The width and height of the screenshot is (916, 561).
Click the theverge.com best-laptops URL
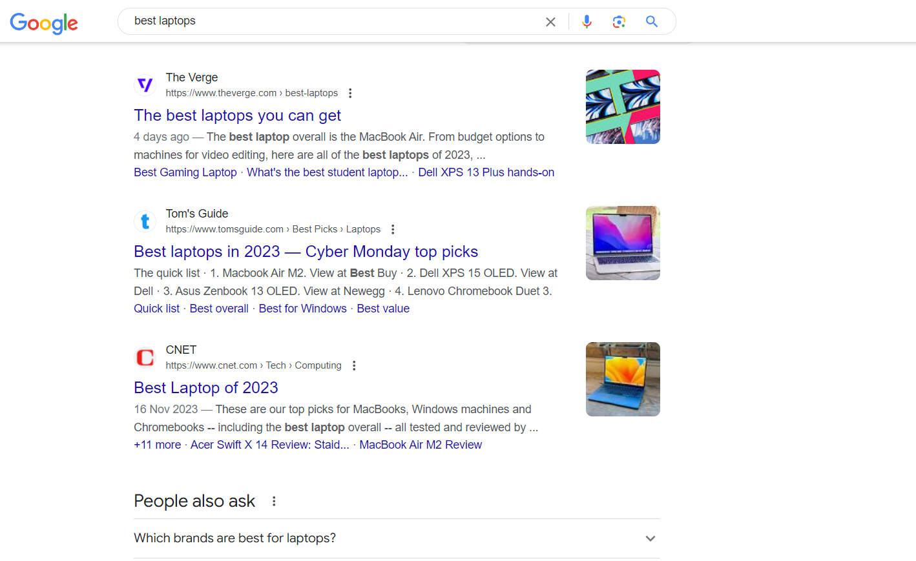coord(251,93)
